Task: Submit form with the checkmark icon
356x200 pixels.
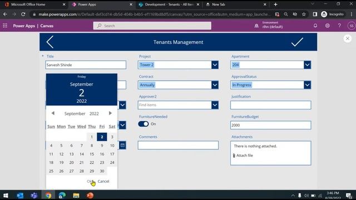Action: [297, 42]
